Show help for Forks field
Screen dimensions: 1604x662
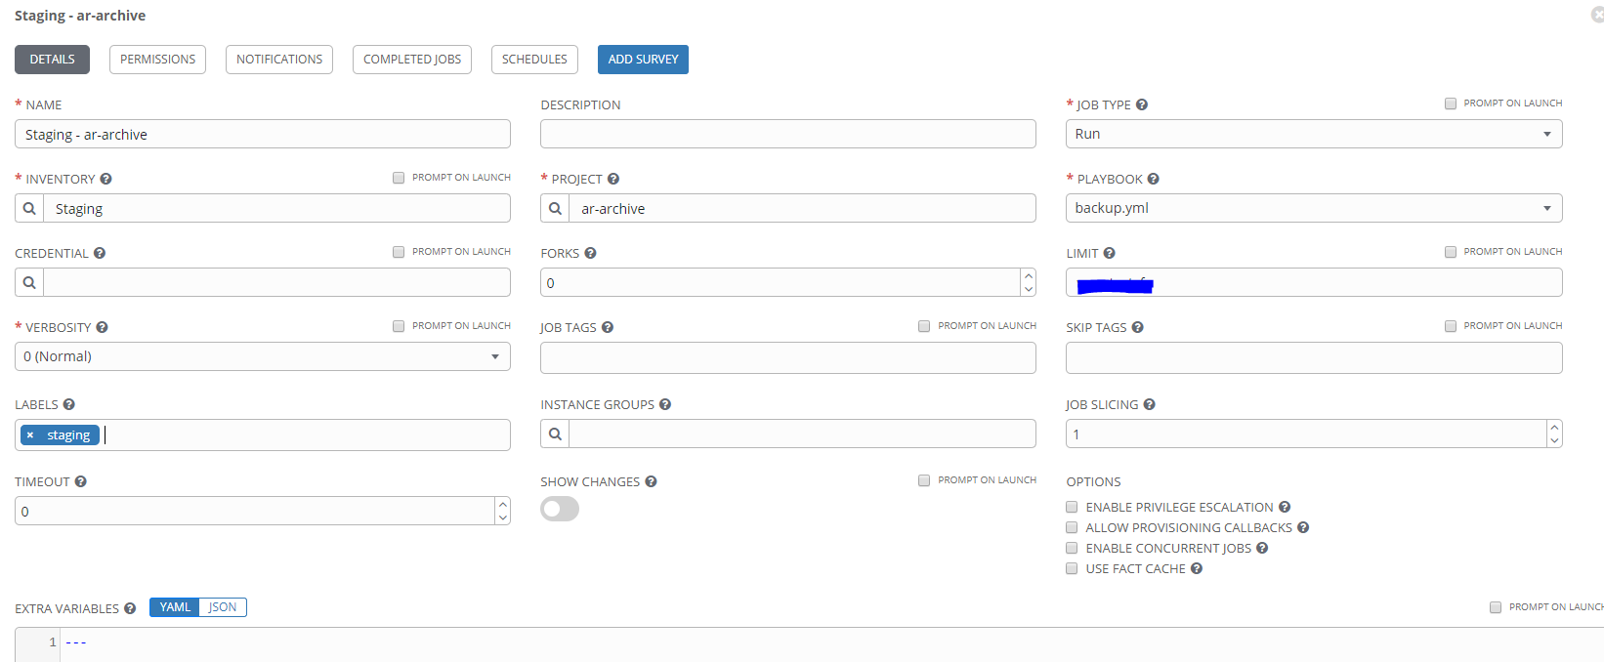pos(591,253)
